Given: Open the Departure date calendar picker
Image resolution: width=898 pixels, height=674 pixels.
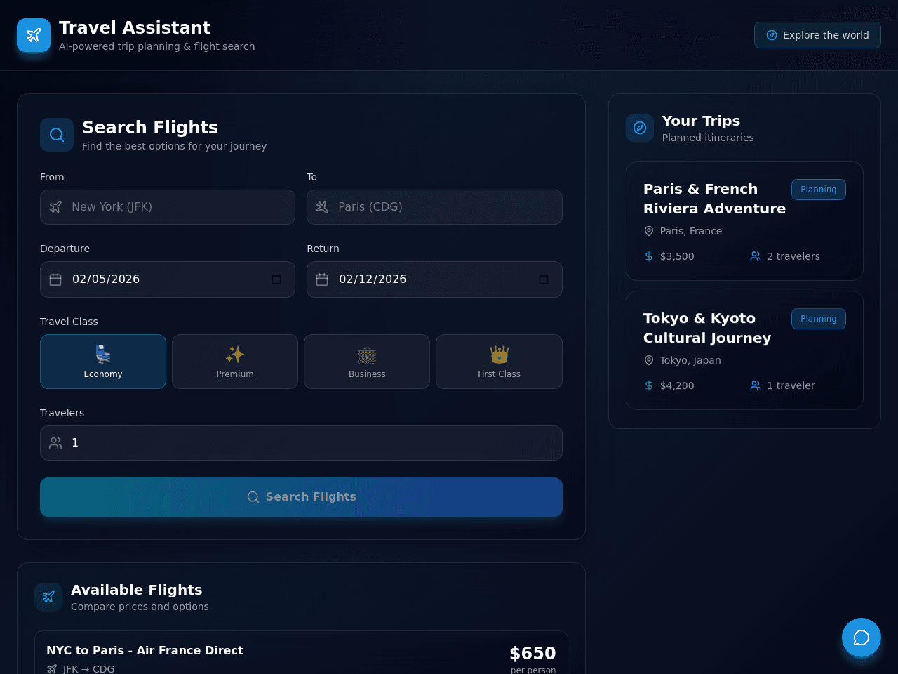Looking at the screenshot, I should 276,279.
